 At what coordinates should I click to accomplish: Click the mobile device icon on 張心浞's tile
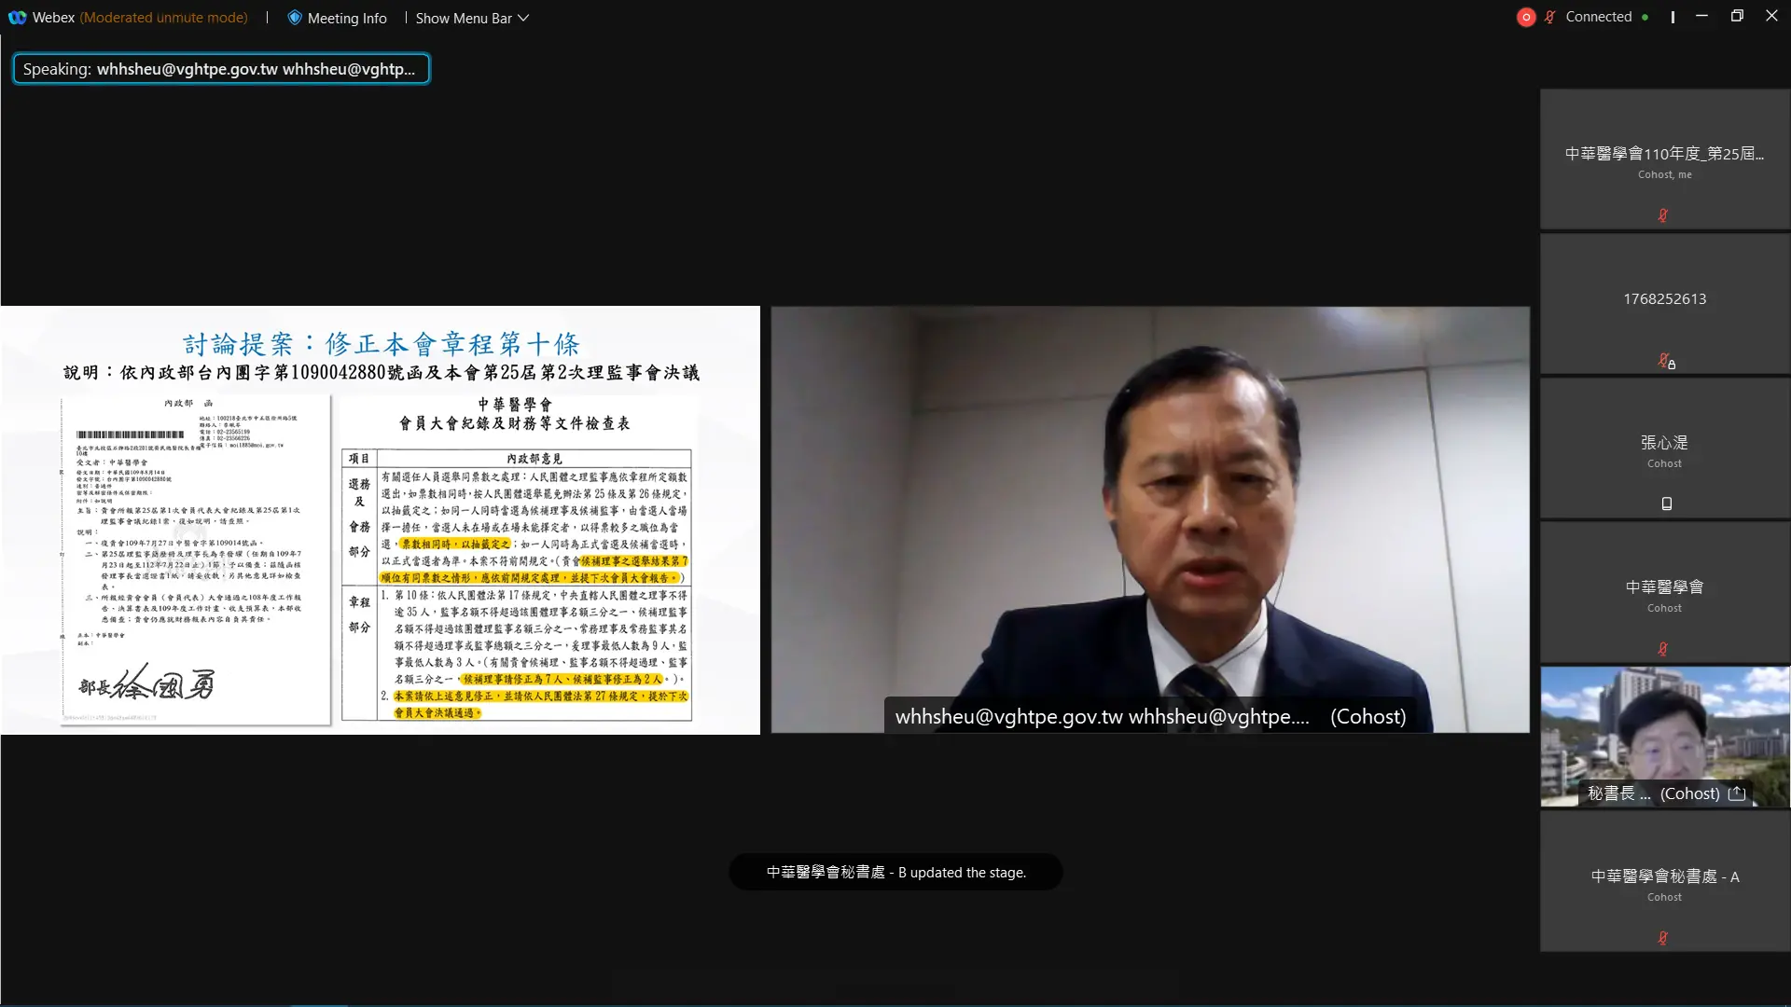tap(1665, 503)
